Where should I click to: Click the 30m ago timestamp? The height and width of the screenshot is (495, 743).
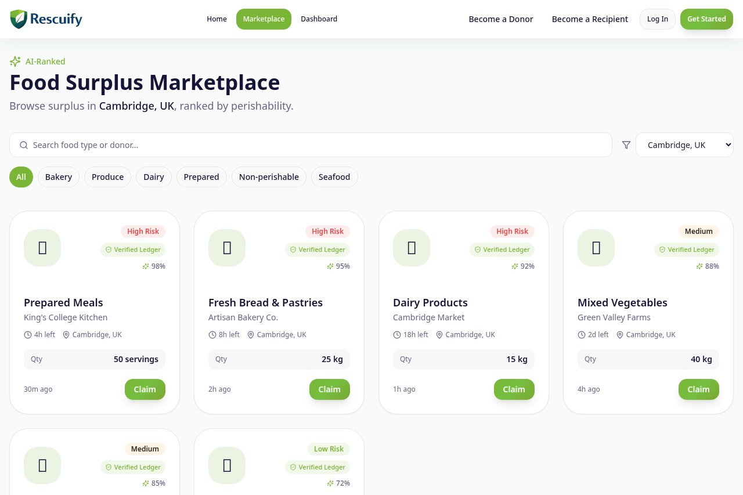click(x=38, y=389)
